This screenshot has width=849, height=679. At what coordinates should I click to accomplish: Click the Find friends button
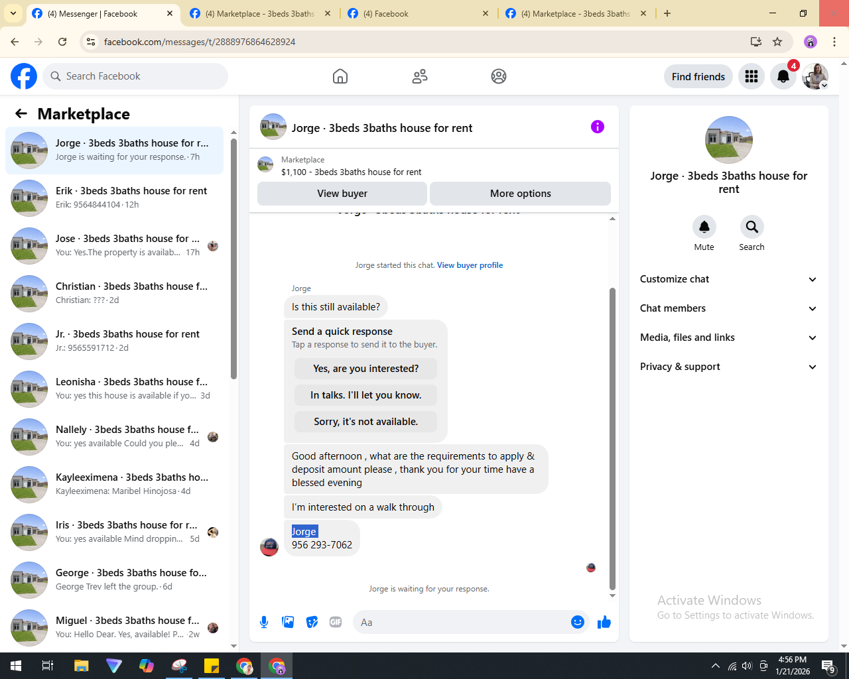tap(698, 76)
